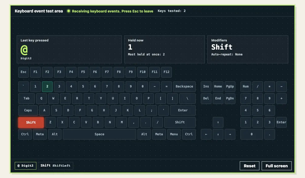Screen dimensions: 305x178
Task: Click the comma key
Action: 134,122
